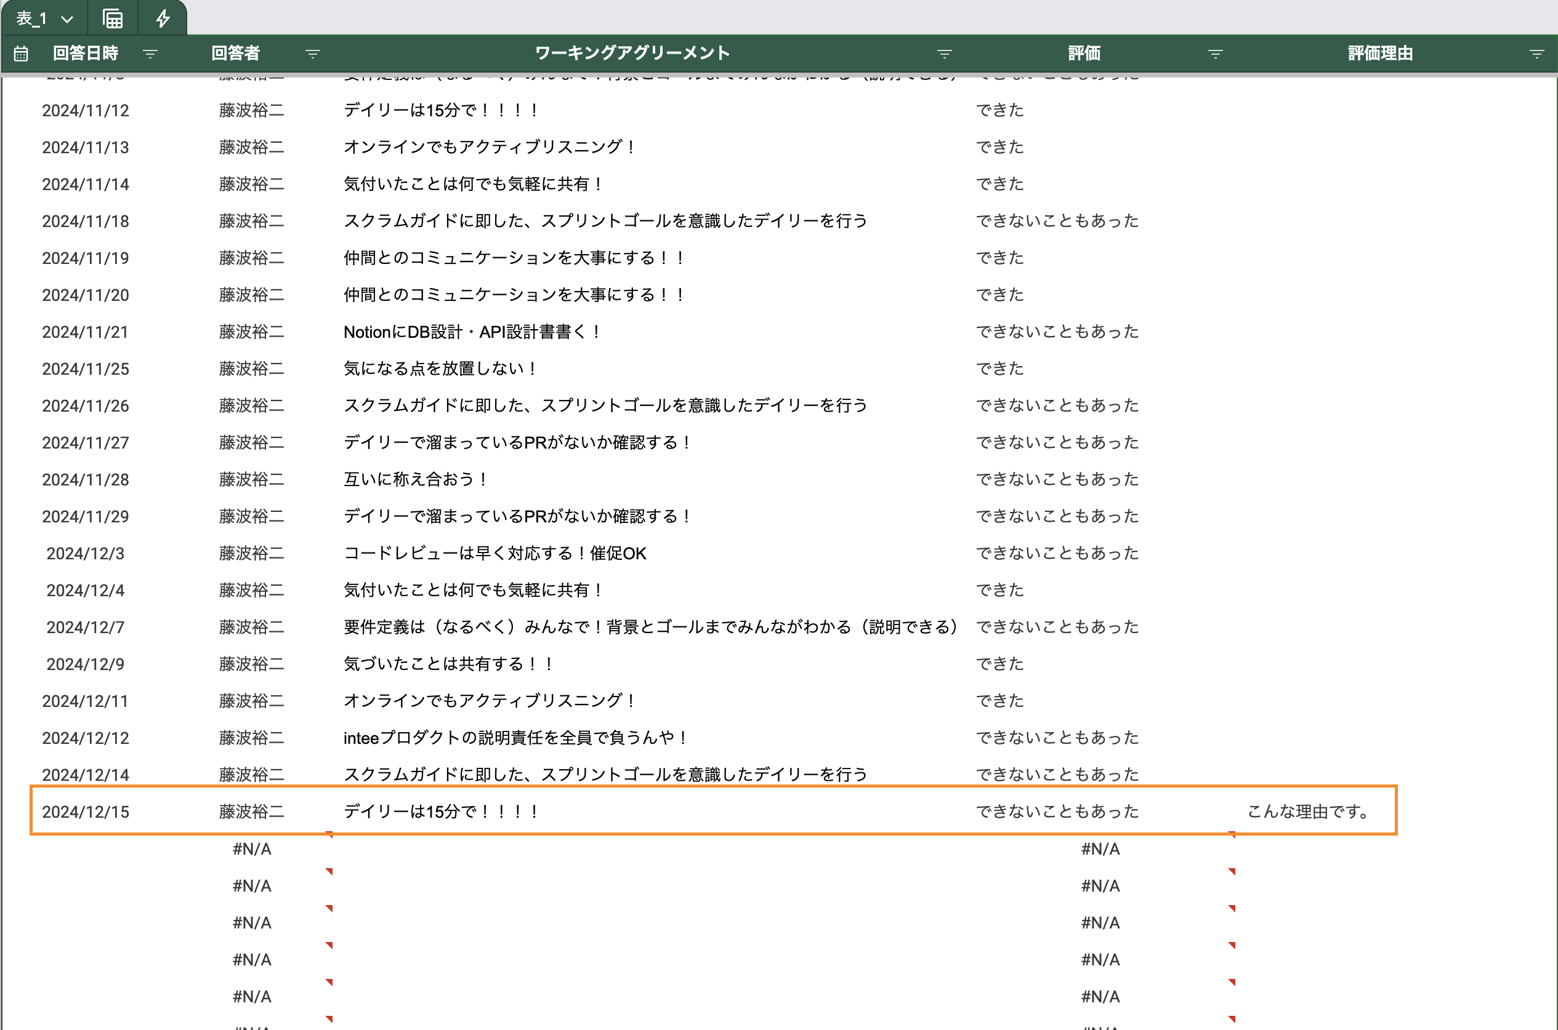Open the filter icon on the 評価 column
This screenshot has height=1030, width=1558.
1215,54
